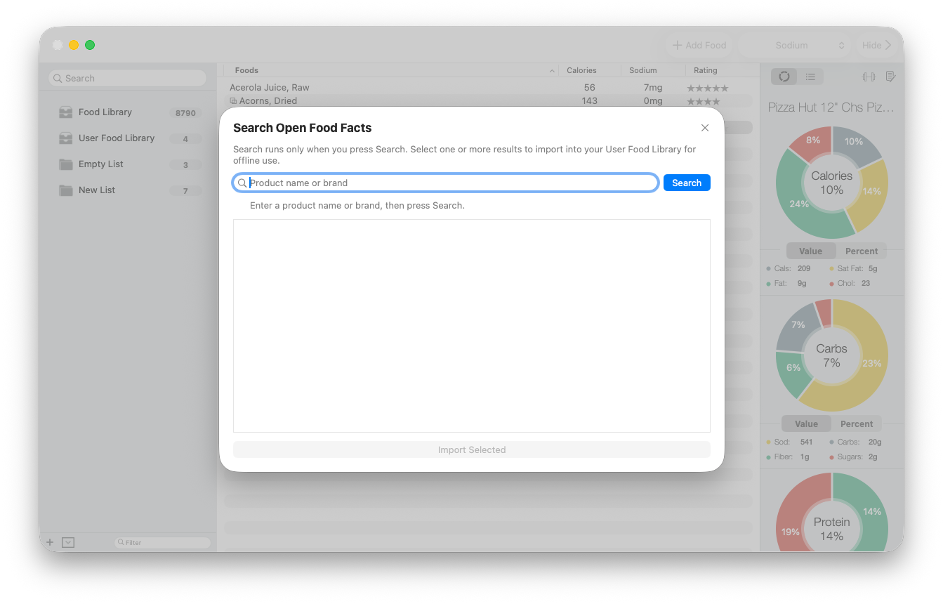Select the Acorns, Dried row
This screenshot has width=943, height=604.
coord(489,101)
